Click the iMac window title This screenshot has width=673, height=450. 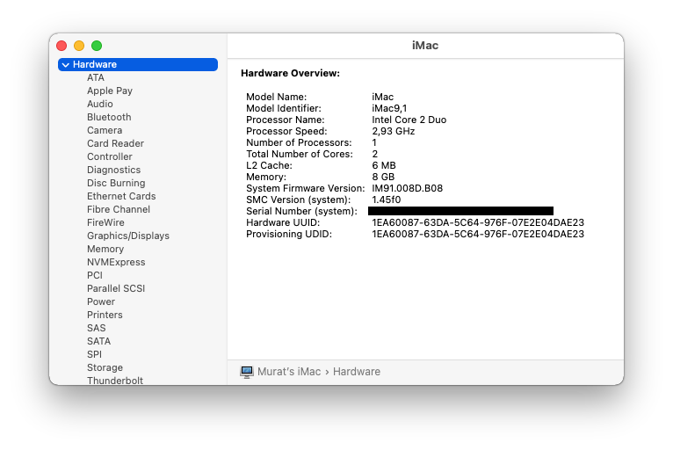click(425, 46)
